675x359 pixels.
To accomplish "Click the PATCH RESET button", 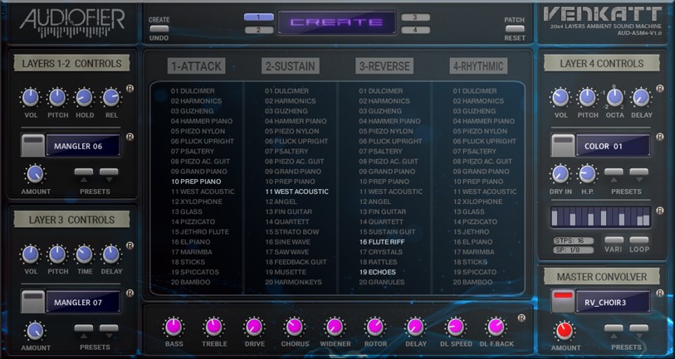I will click(515, 28).
